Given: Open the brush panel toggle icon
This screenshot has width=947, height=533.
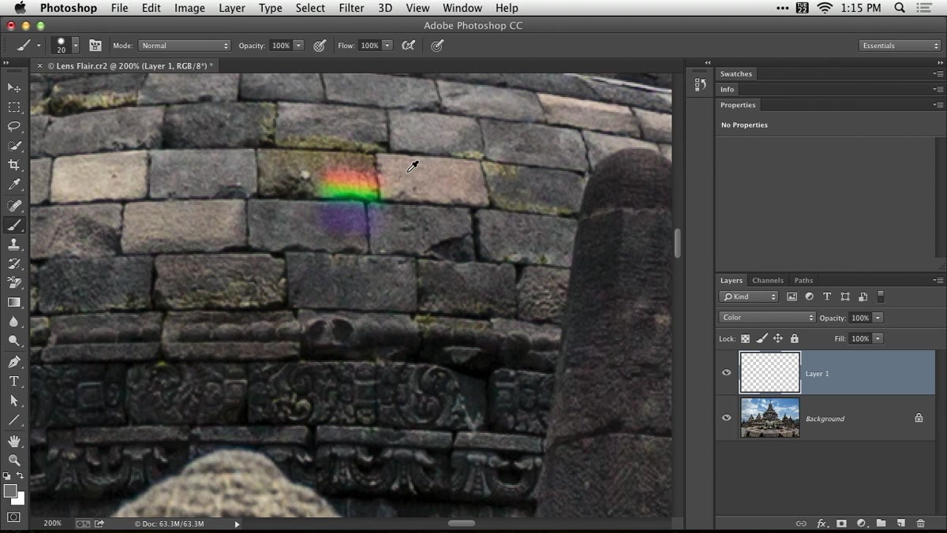Looking at the screenshot, I should (95, 46).
